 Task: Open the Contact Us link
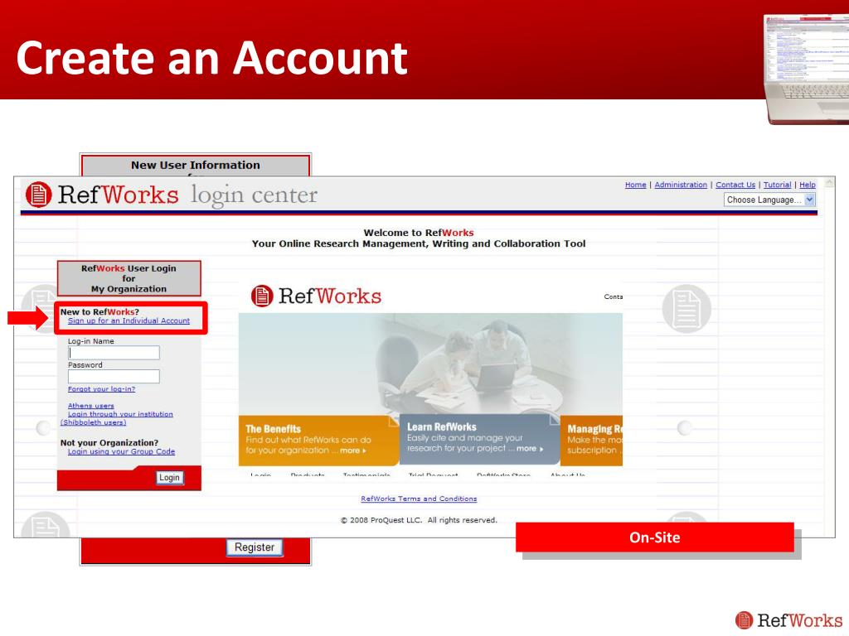click(735, 185)
